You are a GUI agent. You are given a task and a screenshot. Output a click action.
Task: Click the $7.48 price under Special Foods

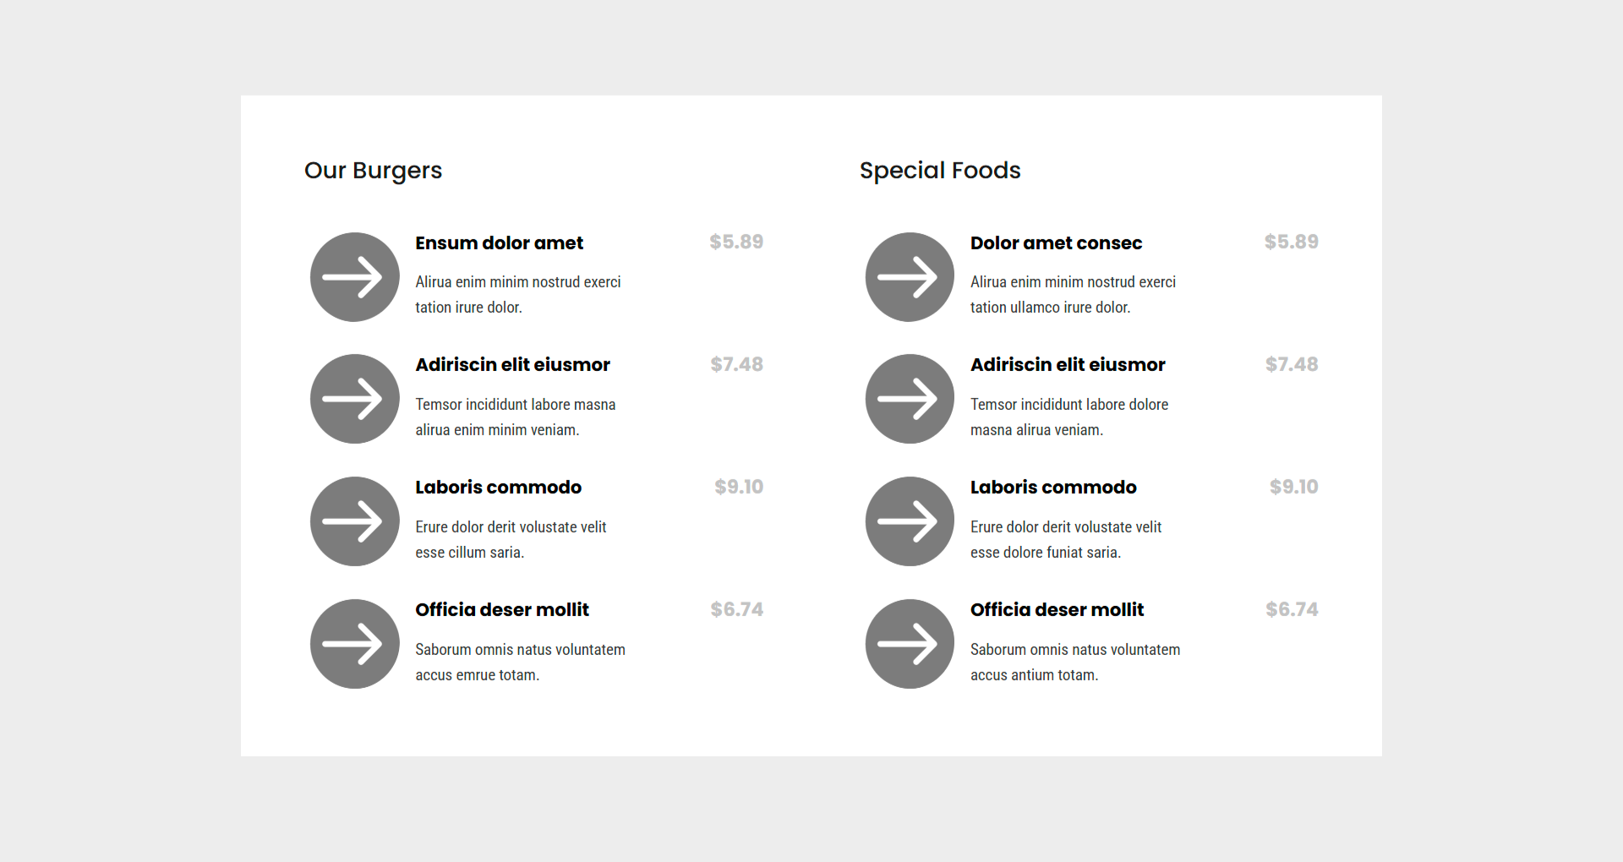[x=1292, y=364]
